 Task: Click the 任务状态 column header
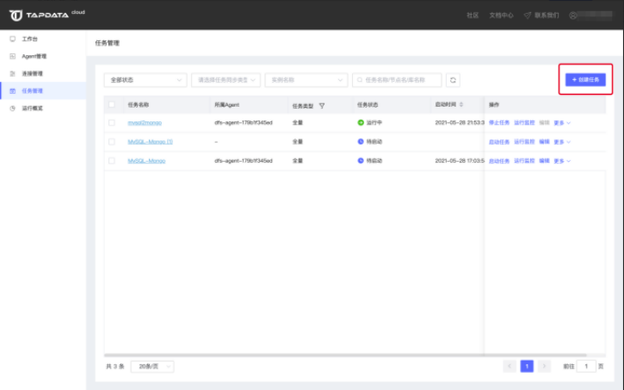368,105
